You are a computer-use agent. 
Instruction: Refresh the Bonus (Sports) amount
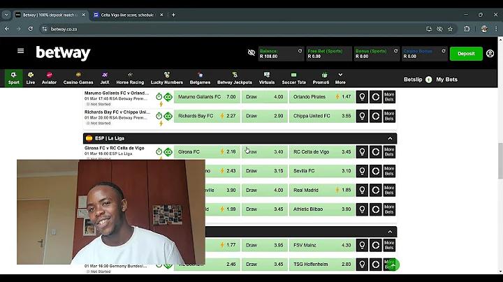pos(395,51)
